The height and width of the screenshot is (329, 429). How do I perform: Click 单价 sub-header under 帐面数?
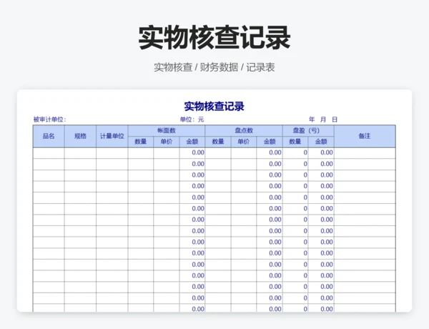pyautogui.click(x=167, y=142)
